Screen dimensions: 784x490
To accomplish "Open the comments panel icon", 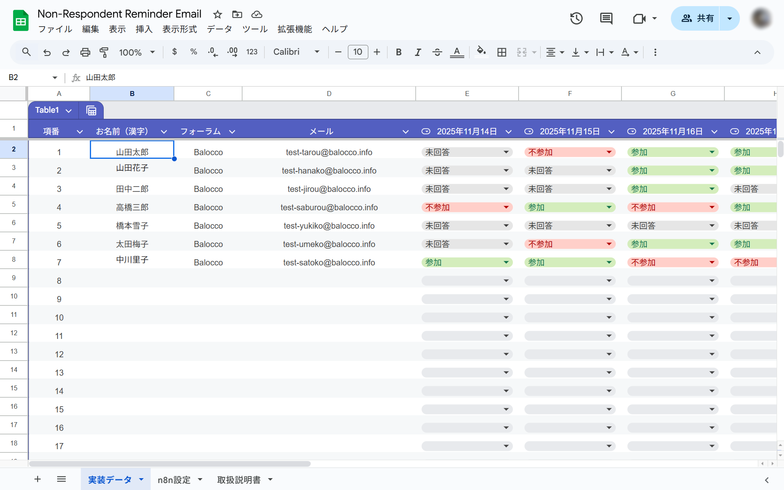I will [606, 18].
